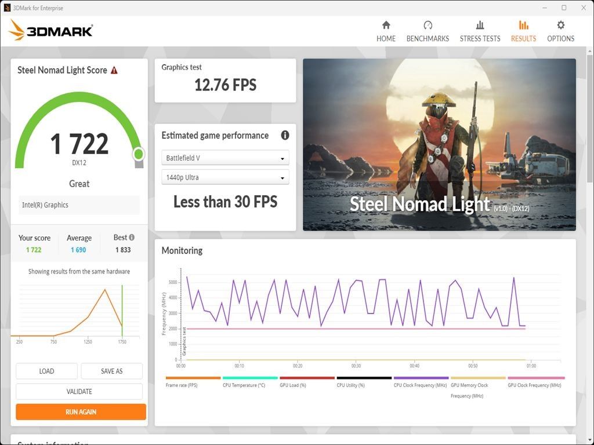Click the purple CPU clock frequency graph line
Image resolution: width=594 pixels, height=445 pixels.
coord(356,302)
